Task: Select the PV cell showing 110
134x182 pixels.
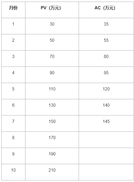Action: [x=52, y=91]
